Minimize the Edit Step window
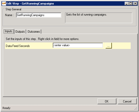The image size is (139, 112). pyautogui.click(x=126, y=4)
